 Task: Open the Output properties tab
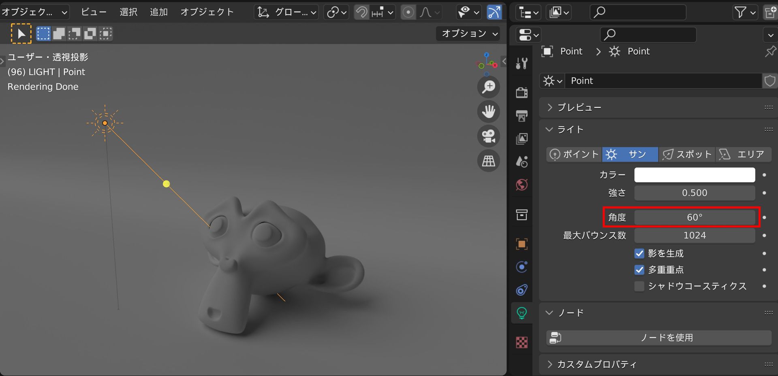click(x=522, y=115)
